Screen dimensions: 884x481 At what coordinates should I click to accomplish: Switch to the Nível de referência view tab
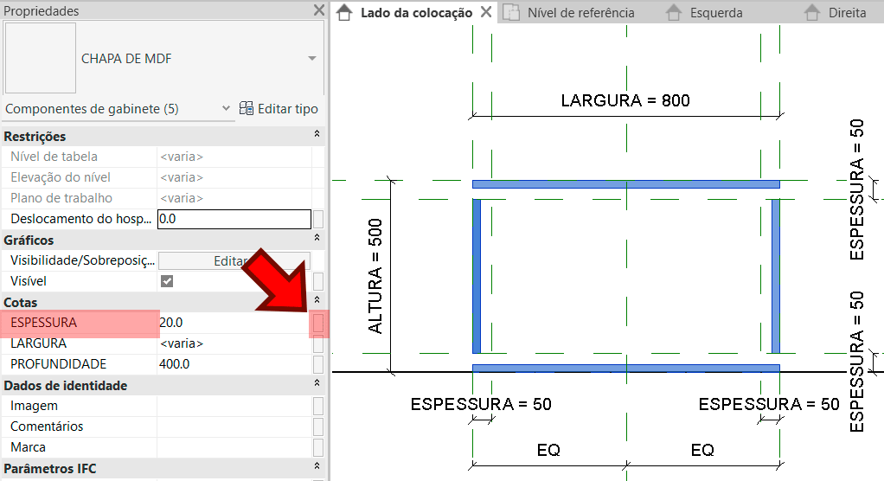[580, 12]
